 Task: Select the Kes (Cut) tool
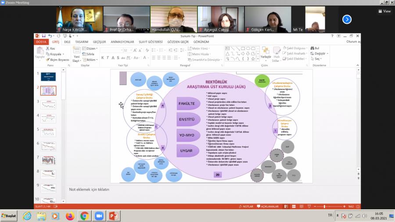(x=50, y=48)
